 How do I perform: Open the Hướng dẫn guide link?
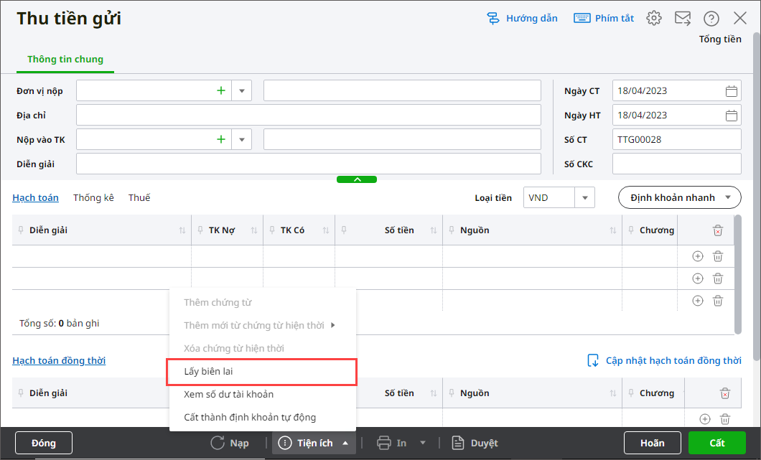point(522,19)
